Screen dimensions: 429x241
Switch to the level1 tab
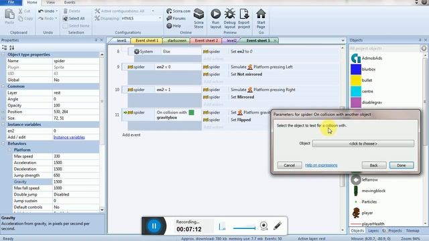pos(121,40)
